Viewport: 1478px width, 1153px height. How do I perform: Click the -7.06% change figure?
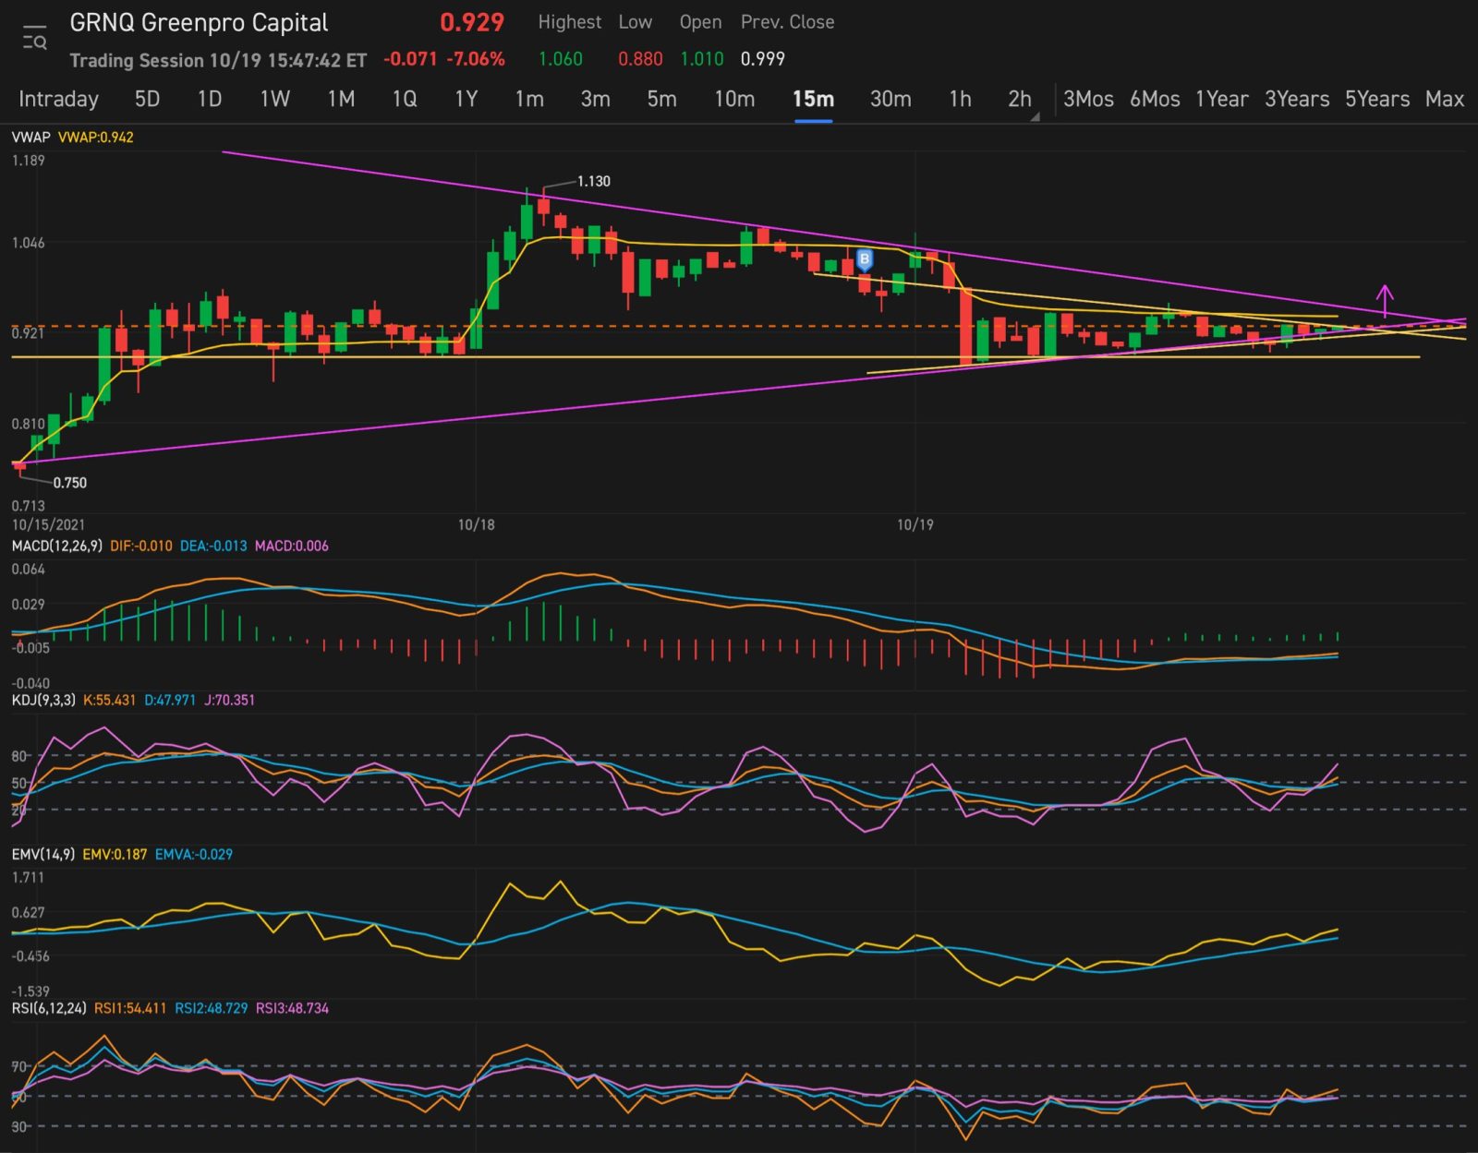(x=476, y=59)
